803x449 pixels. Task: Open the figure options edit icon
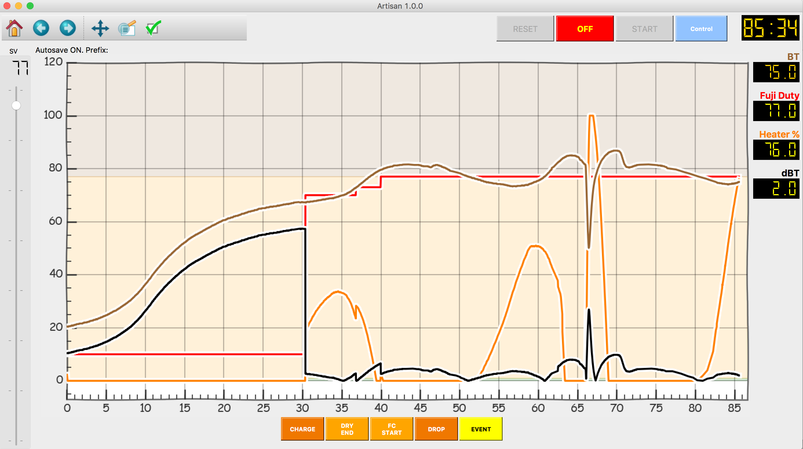[x=127, y=28]
